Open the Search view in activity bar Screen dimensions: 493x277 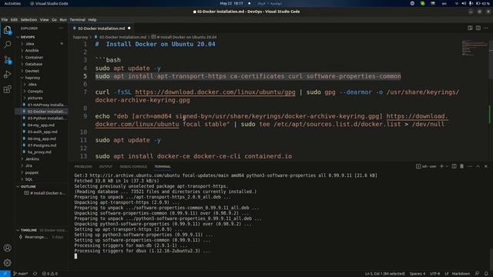(7, 45)
